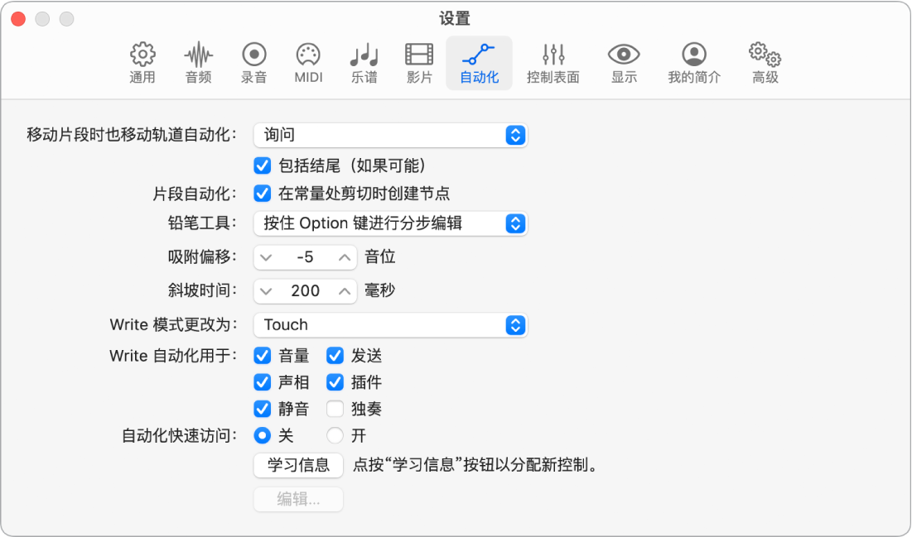The height and width of the screenshot is (537, 912).
Task: Uncheck the 发送 send checkbox
Action: 335,355
